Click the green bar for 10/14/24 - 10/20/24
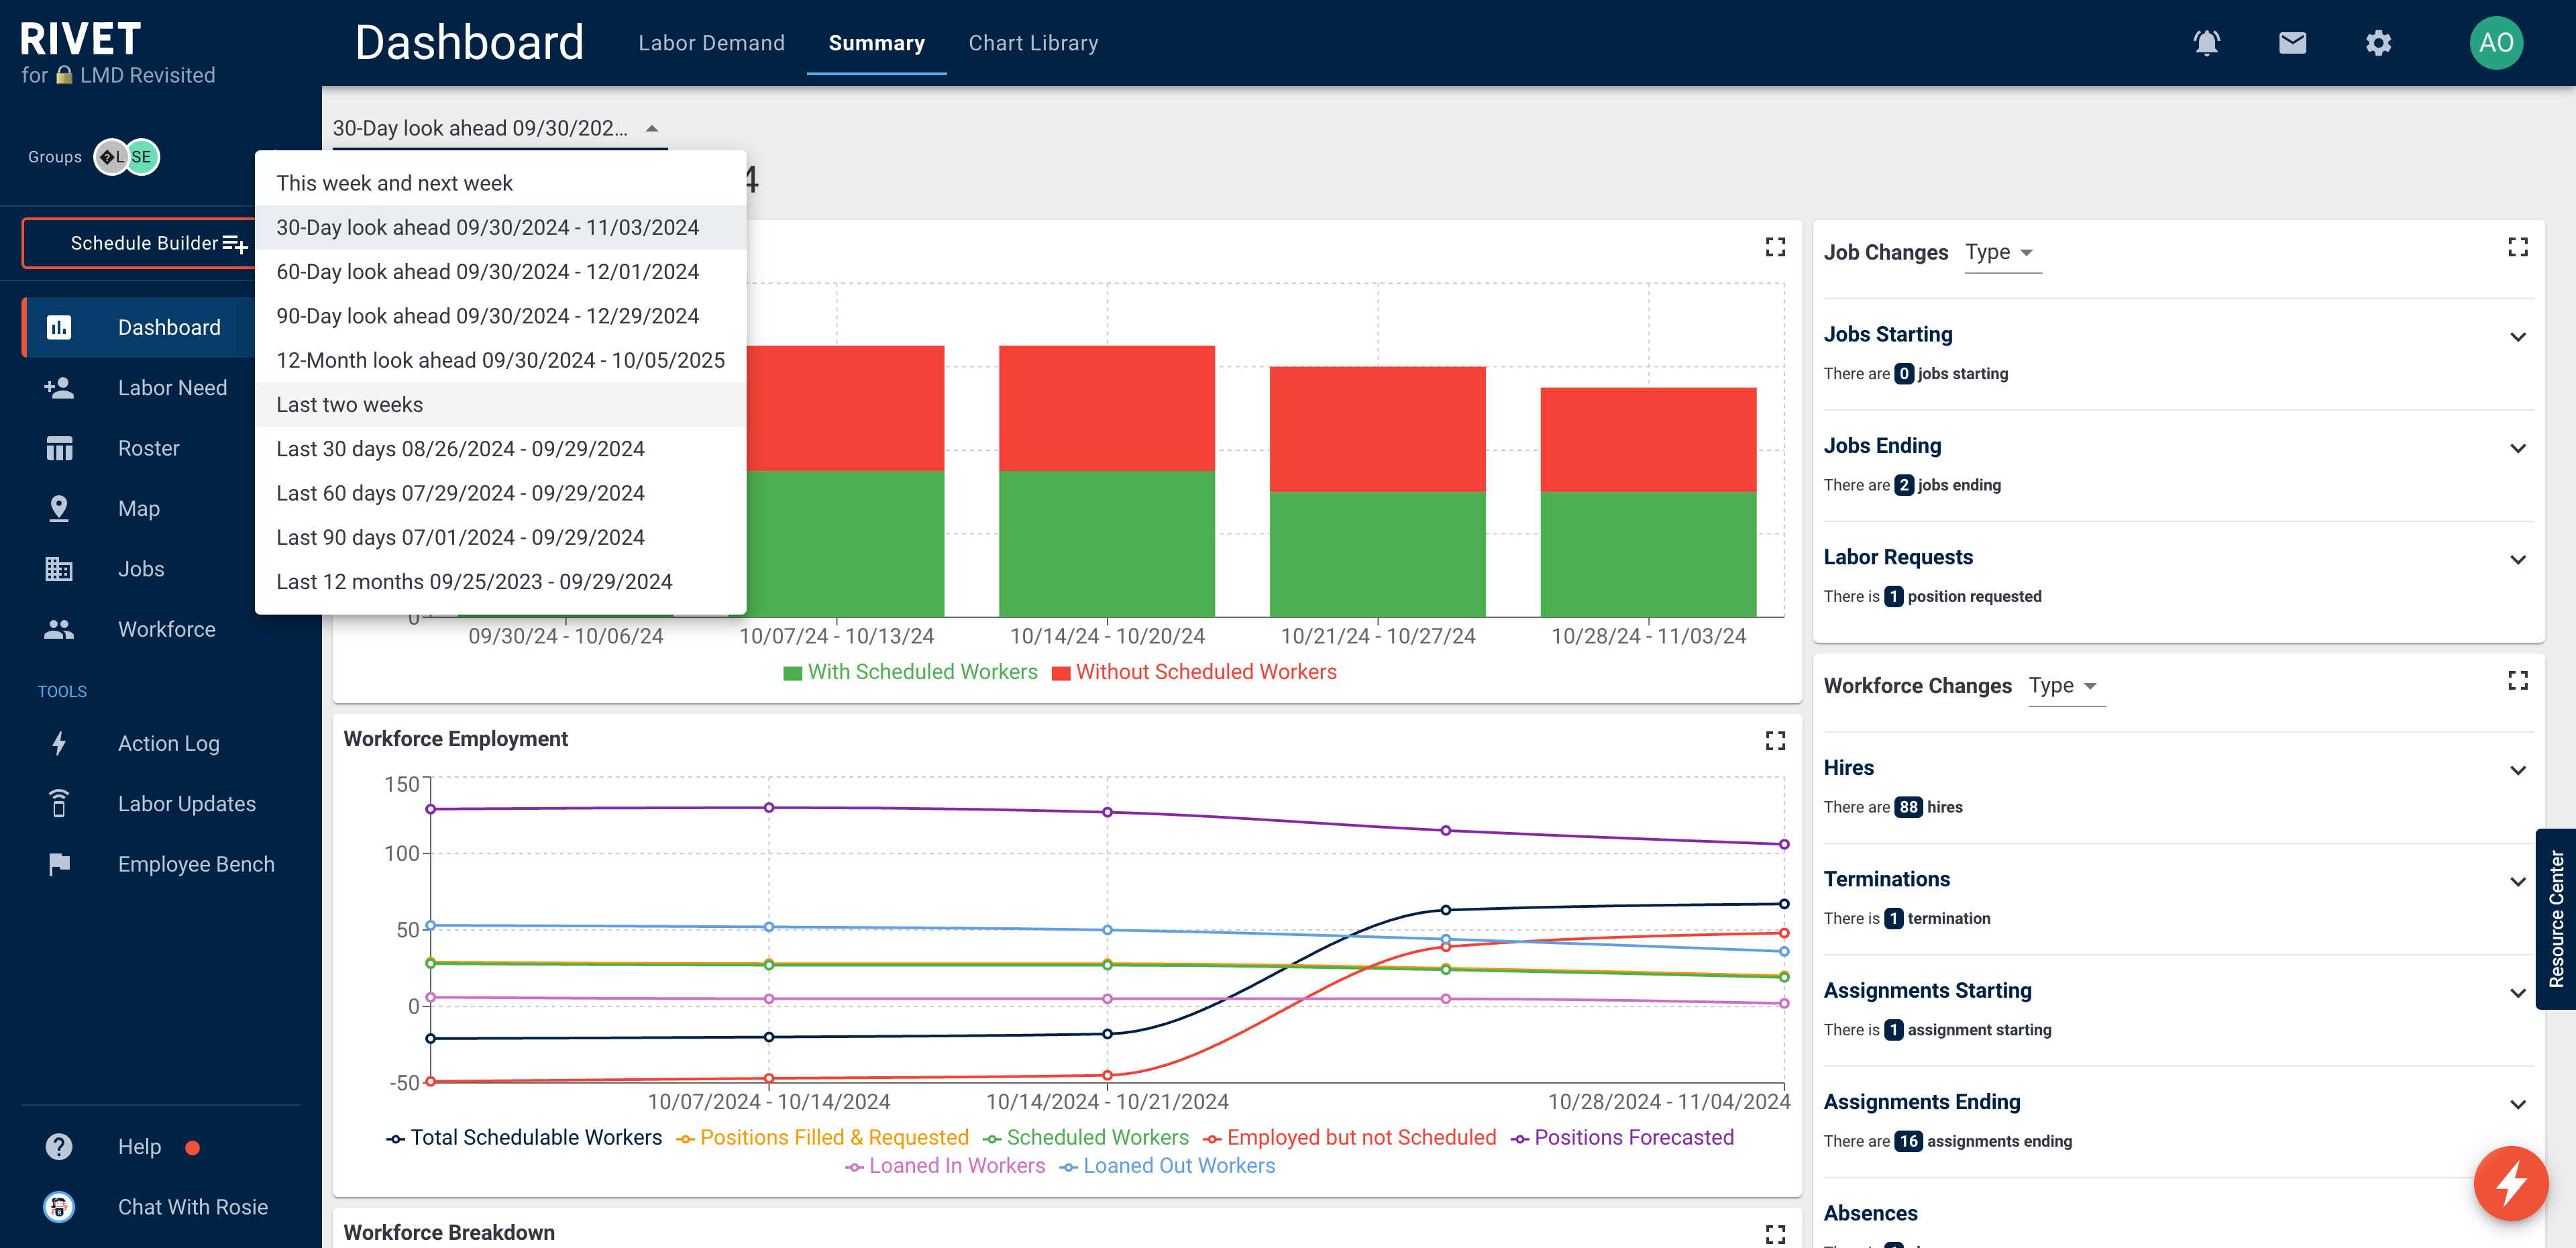 tap(1107, 544)
